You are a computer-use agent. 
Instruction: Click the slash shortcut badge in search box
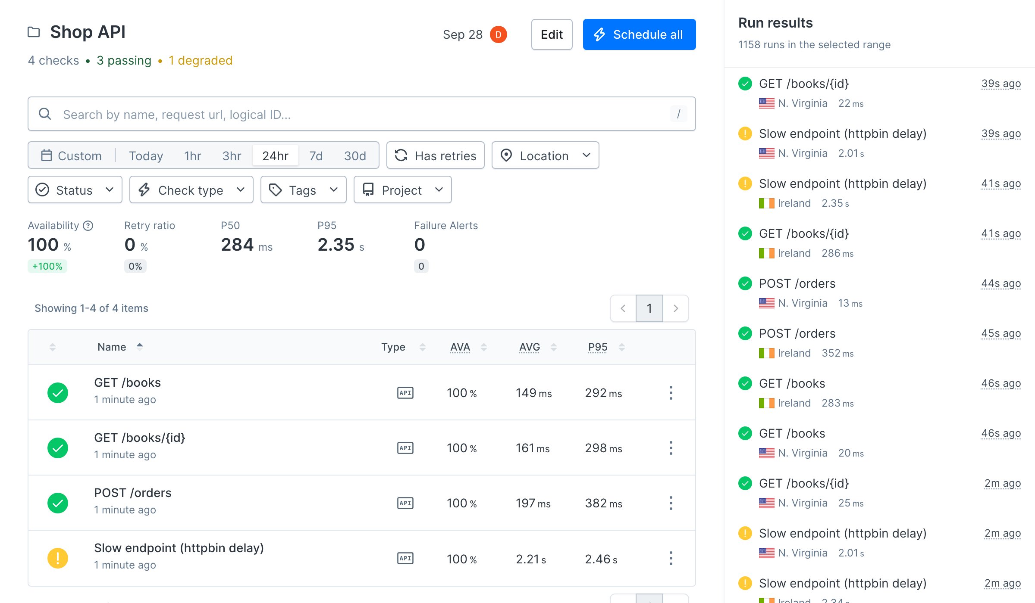pos(678,114)
